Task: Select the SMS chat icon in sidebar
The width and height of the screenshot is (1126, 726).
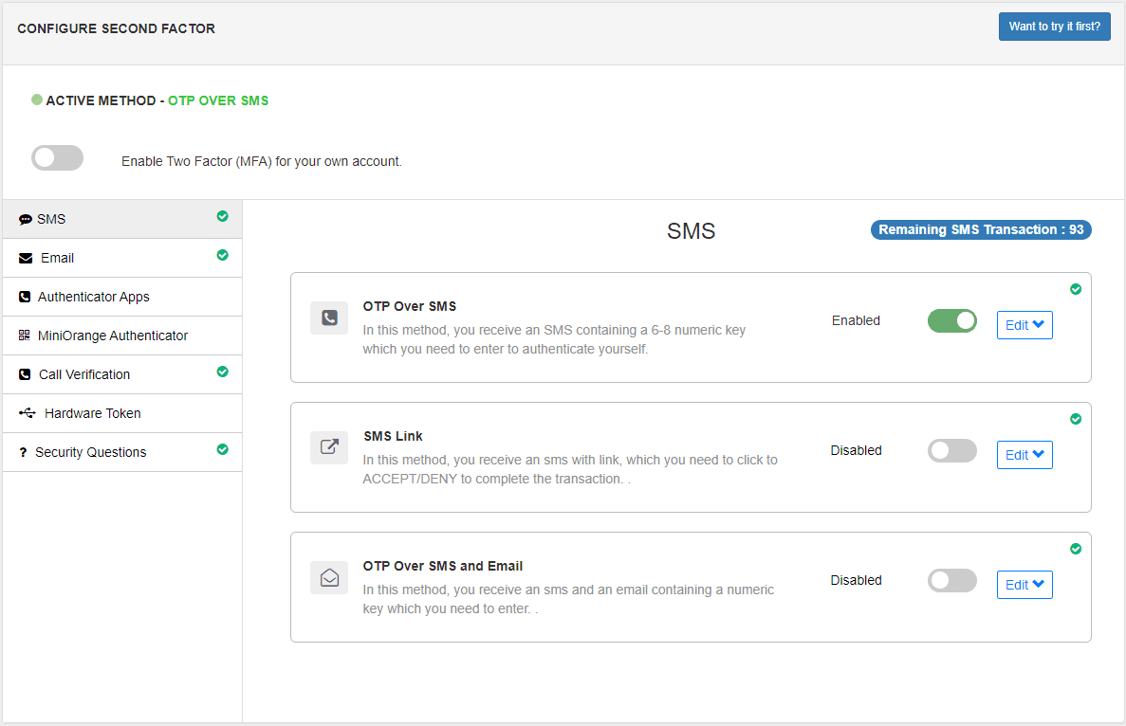Action: pos(25,218)
